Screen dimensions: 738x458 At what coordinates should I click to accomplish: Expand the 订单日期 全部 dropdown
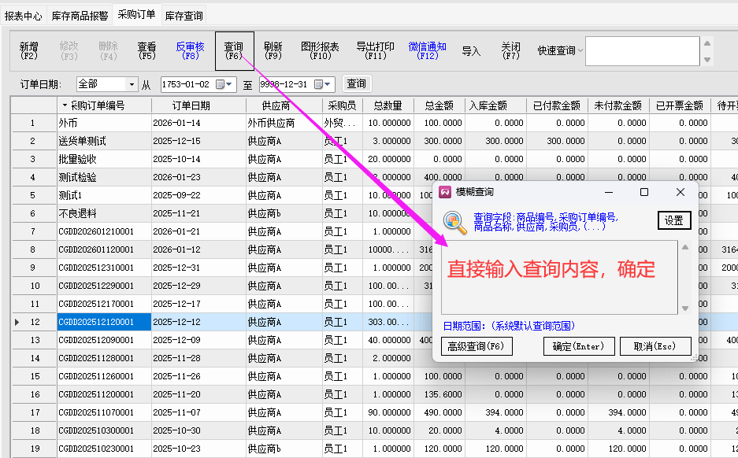point(131,84)
